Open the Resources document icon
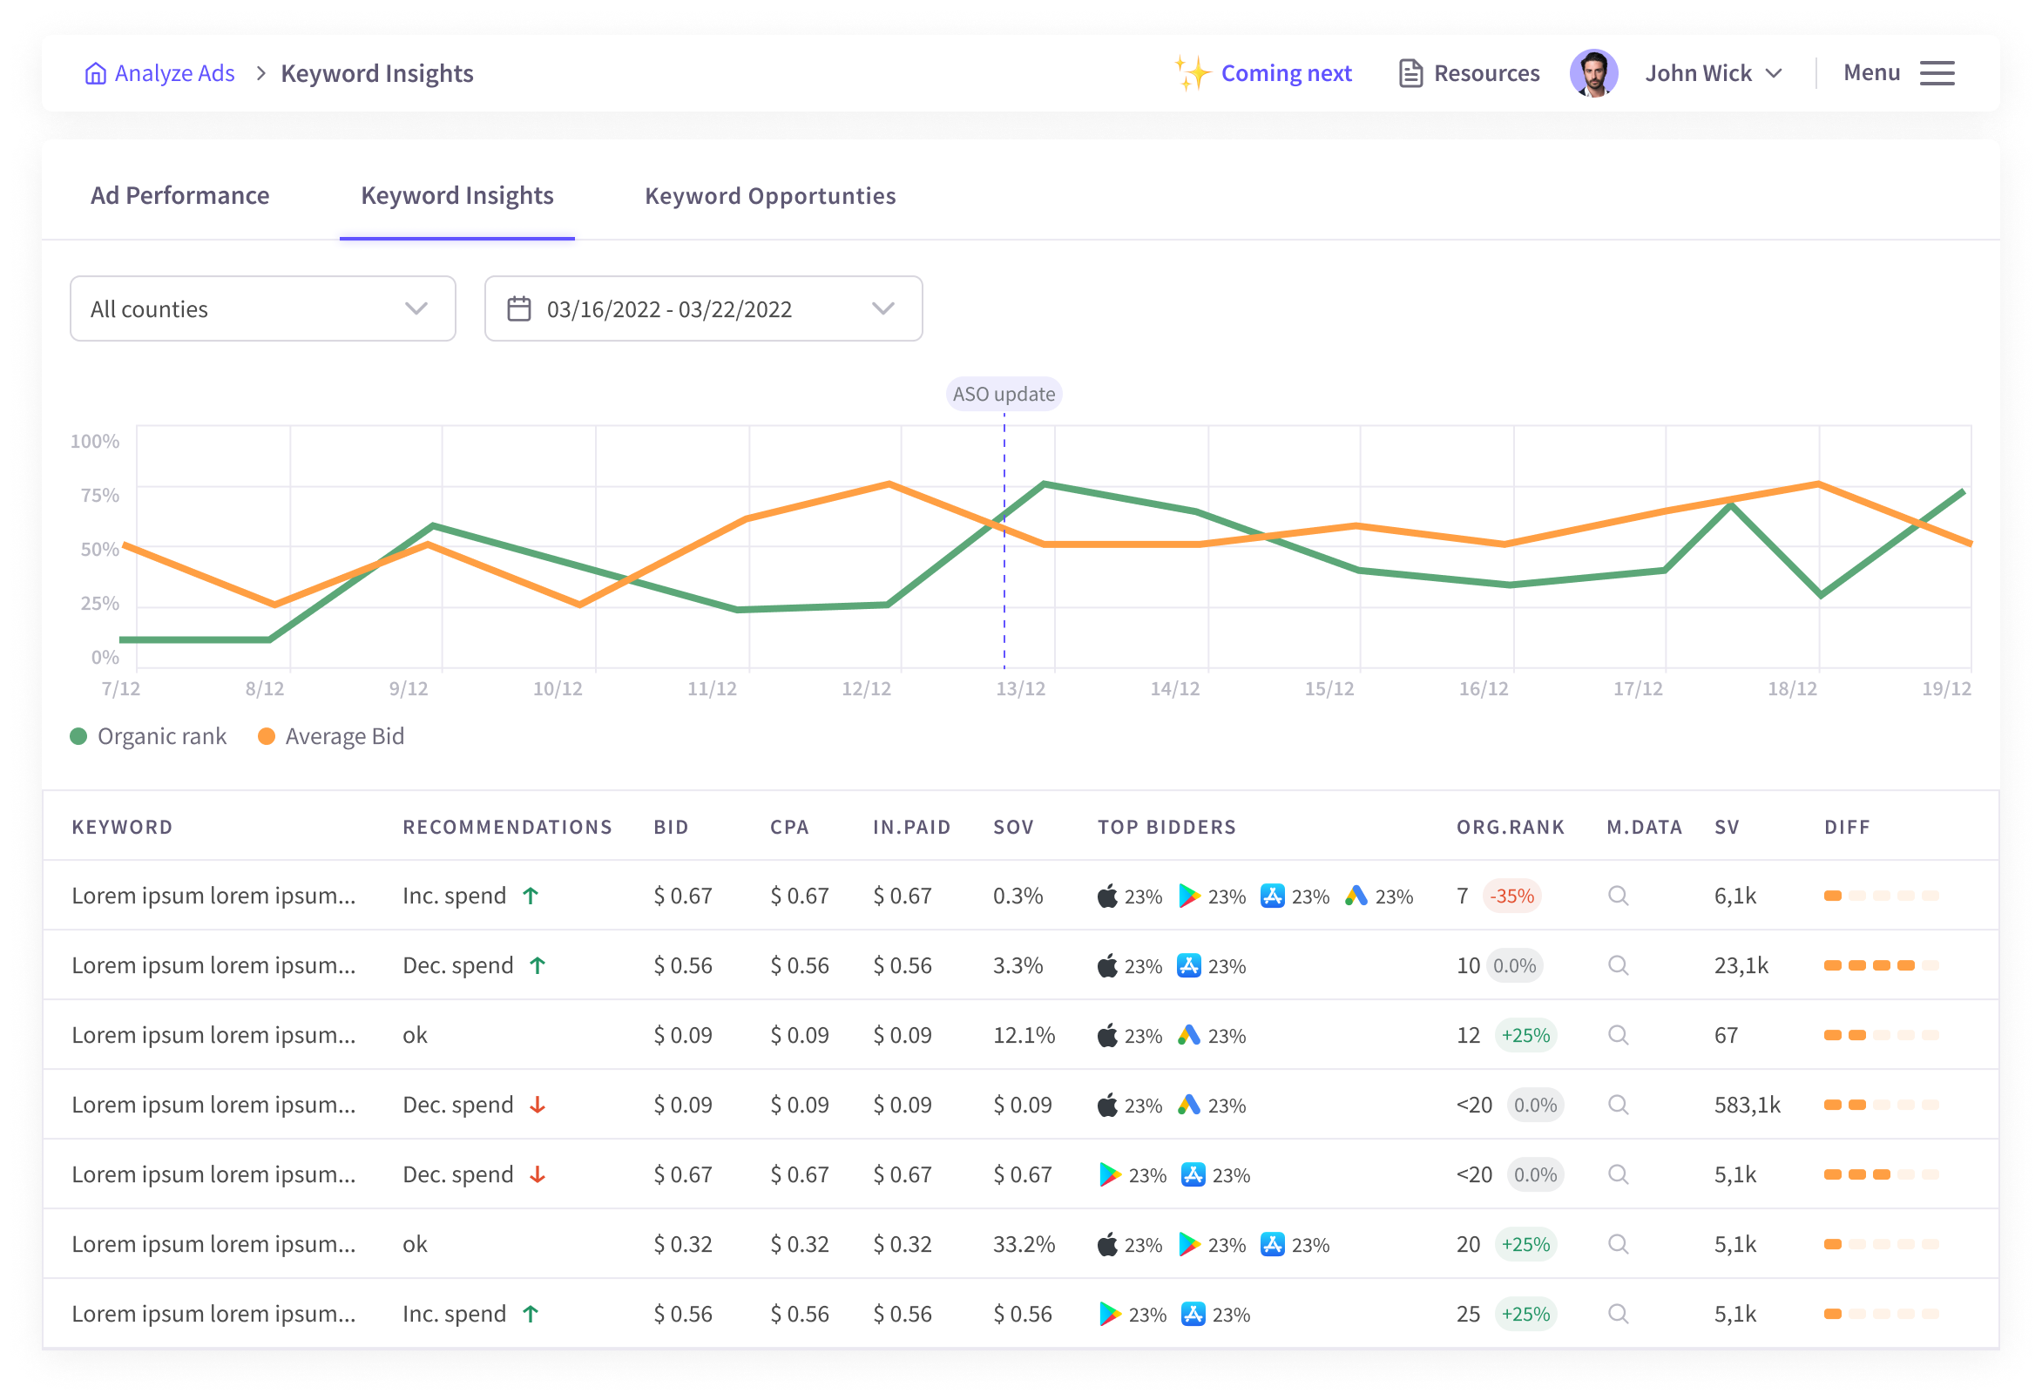The height and width of the screenshot is (1400, 2042). [x=1410, y=73]
